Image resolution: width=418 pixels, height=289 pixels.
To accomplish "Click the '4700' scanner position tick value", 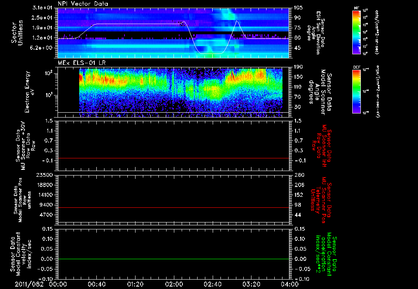I will 47,215.
